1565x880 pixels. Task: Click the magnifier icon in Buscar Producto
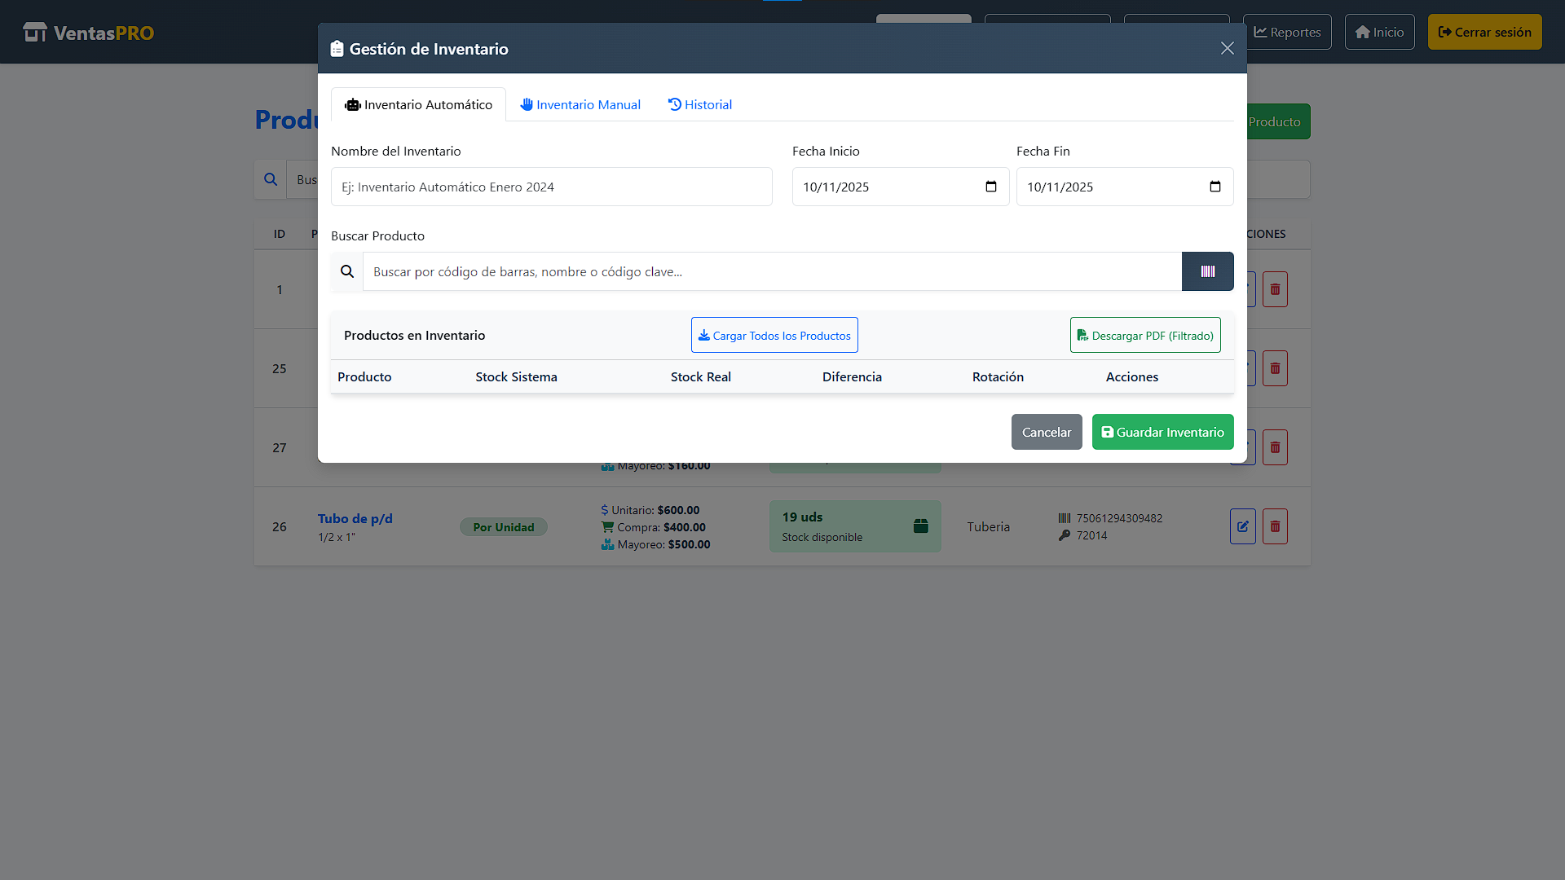coord(347,271)
